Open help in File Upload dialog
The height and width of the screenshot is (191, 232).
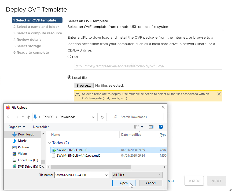161,127
